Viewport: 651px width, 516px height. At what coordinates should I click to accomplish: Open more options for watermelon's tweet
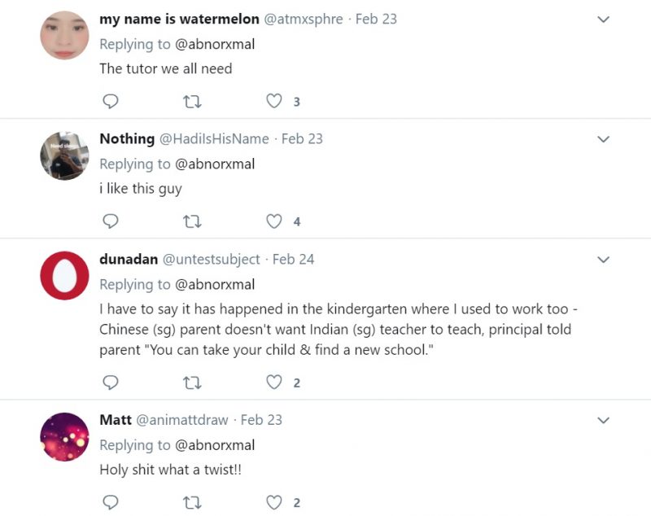[603, 19]
